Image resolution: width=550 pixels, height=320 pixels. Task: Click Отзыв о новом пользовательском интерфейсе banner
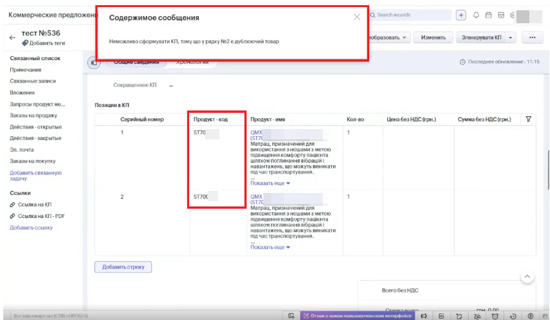coord(357,315)
